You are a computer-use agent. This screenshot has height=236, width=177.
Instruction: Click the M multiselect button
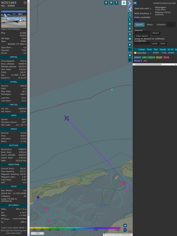coord(130,39)
